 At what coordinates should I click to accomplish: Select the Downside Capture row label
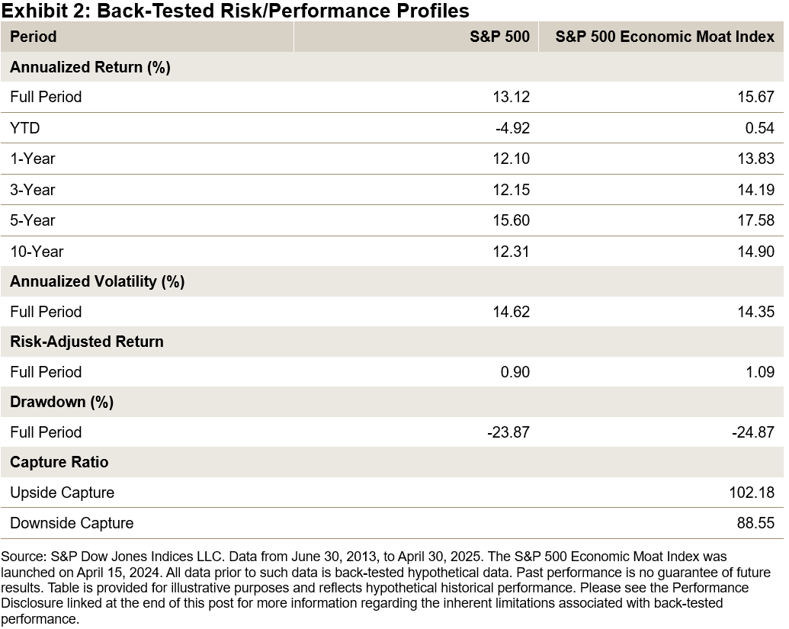pyautogui.click(x=72, y=523)
